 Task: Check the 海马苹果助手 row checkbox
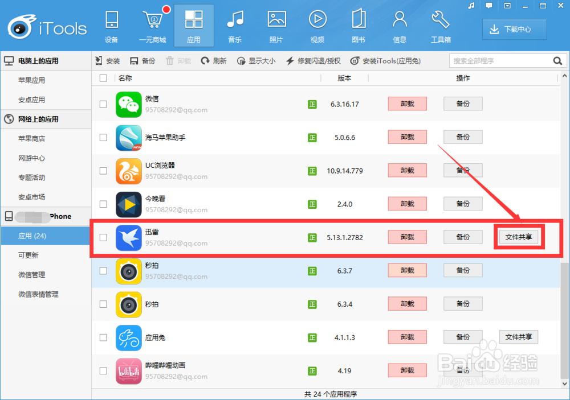(103, 138)
